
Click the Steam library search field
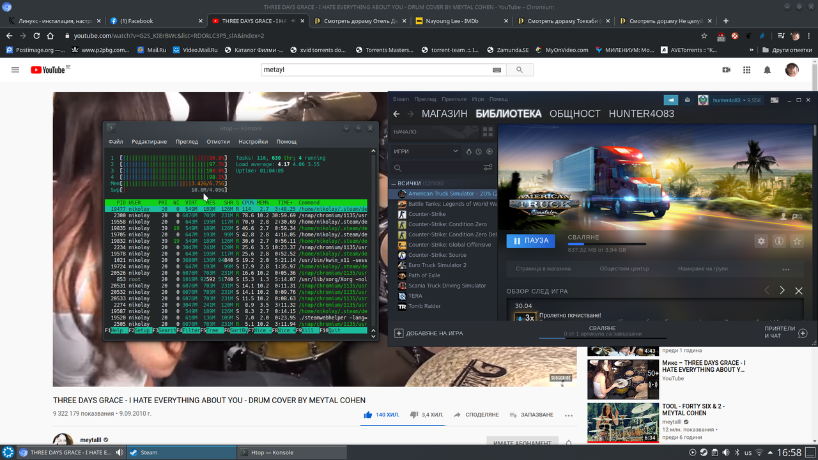441,168
